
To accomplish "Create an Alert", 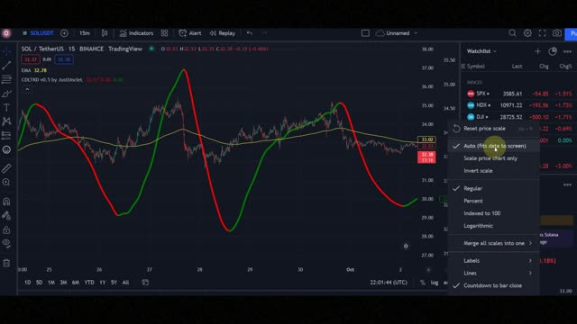I will point(190,33).
